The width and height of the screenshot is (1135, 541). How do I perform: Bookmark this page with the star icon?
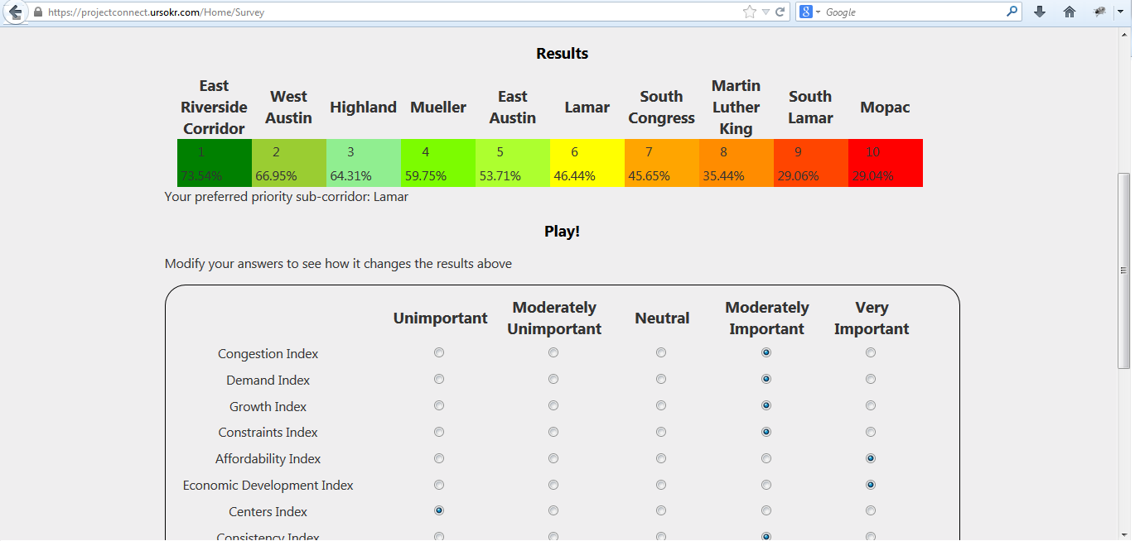pos(750,12)
